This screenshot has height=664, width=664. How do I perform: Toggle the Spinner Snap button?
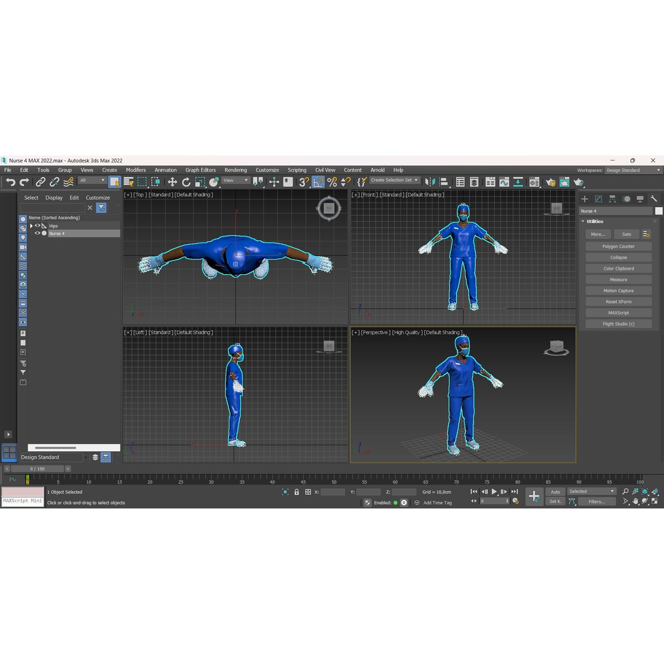346,182
